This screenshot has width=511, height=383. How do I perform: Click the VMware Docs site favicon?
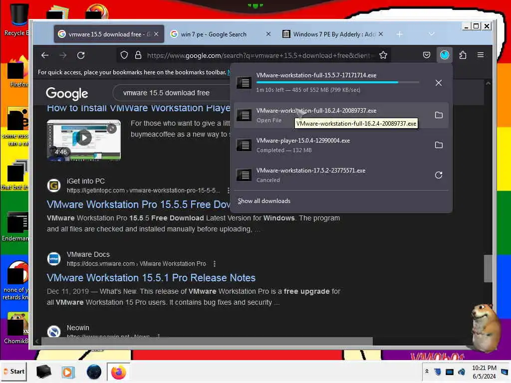(x=54, y=259)
